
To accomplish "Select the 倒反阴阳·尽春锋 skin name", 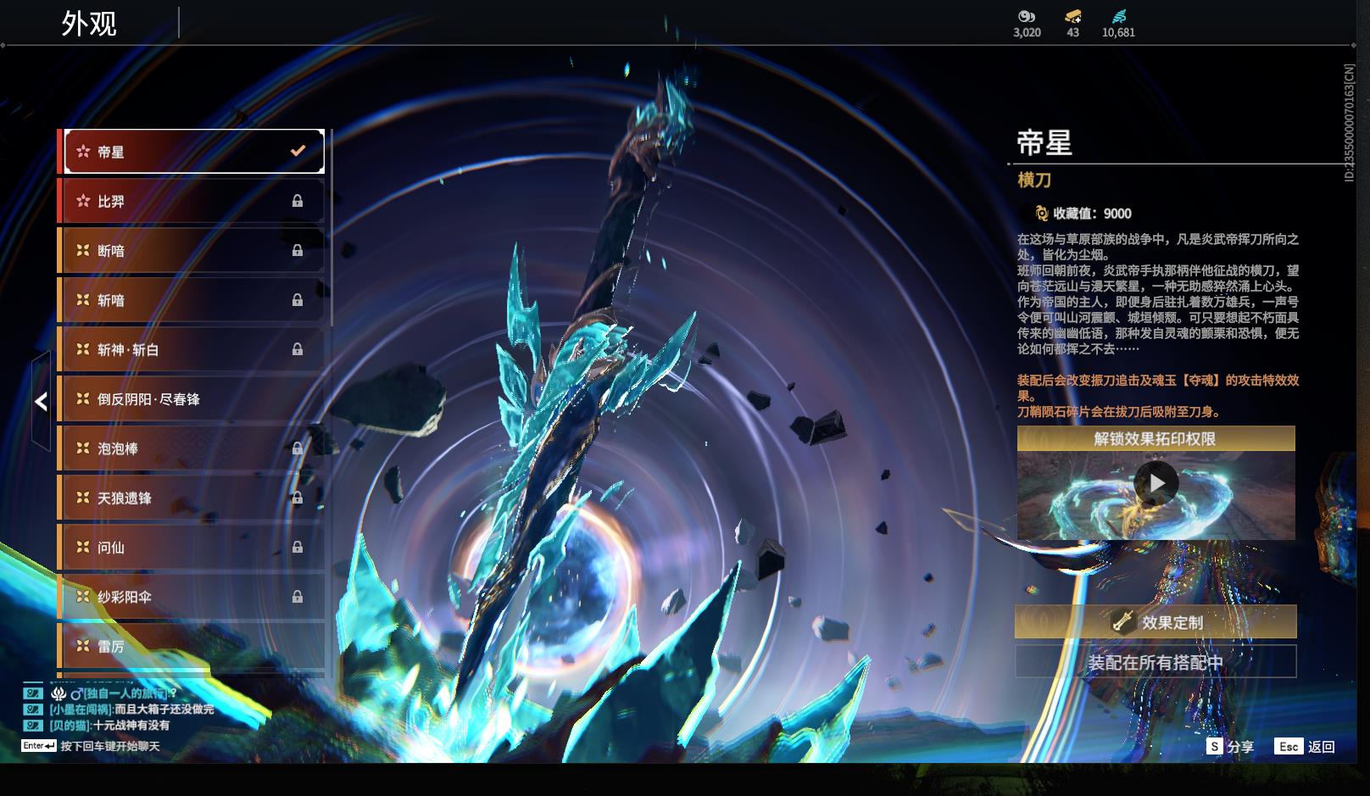I will coord(148,399).
